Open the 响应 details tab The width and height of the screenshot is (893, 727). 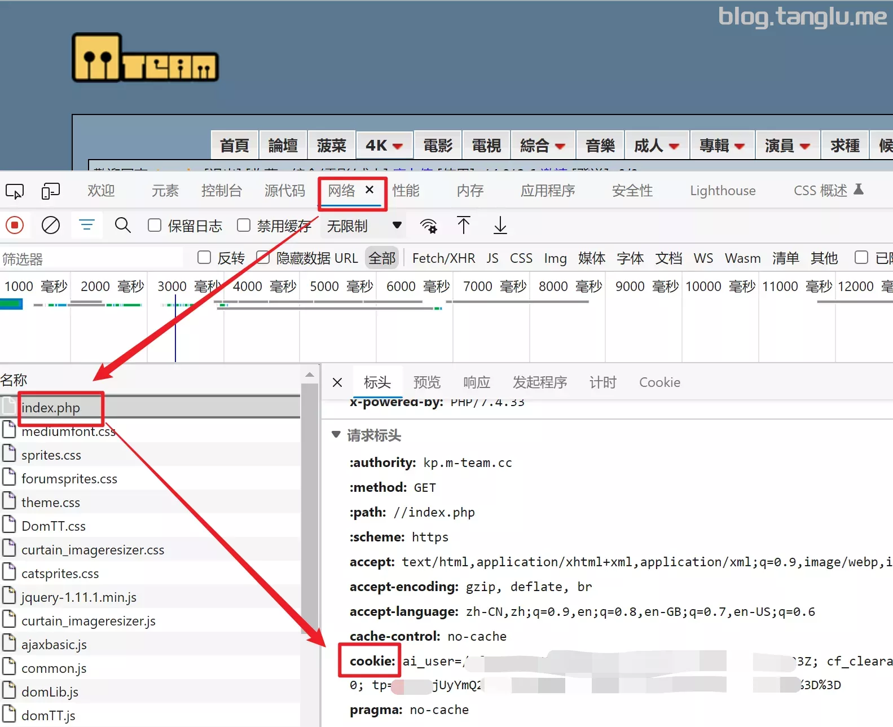(x=476, y=382)
